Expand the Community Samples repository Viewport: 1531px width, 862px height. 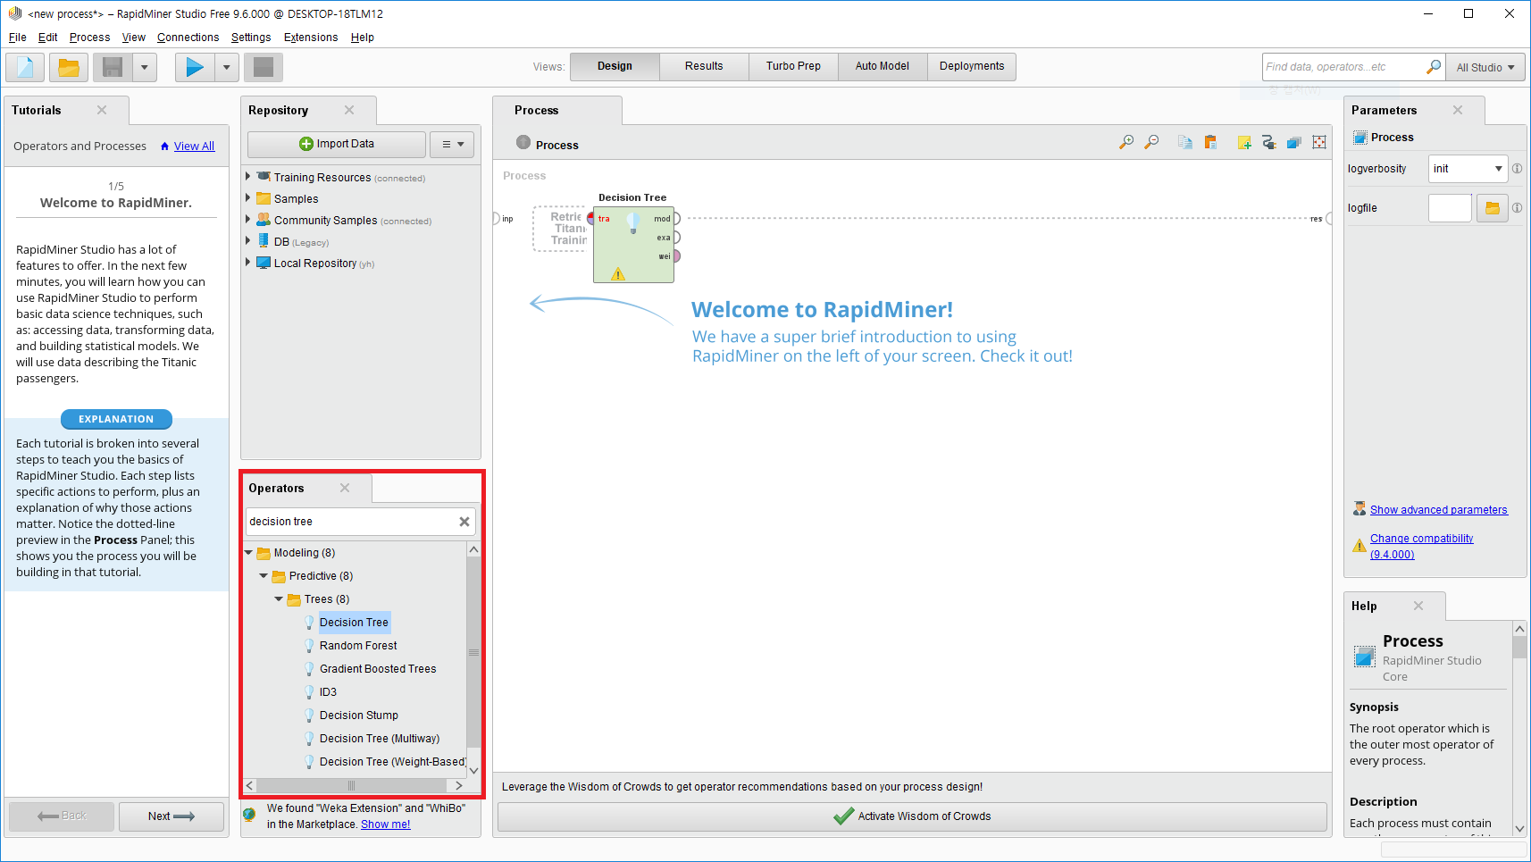click(248, 220)
